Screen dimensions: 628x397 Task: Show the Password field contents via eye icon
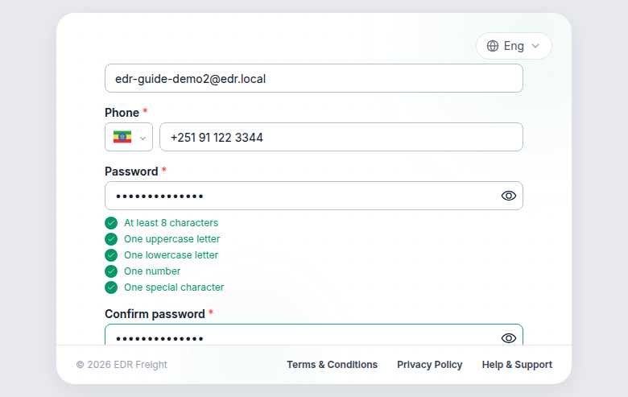(x=509, y=196)
